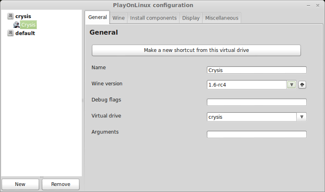Click the Crysis shortcut game icon
The height and width of the screenshot is (192, 325).
pyautogui.click(x=16, y=25)
